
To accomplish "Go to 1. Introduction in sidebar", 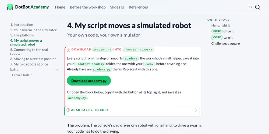I will coord(22,25).
